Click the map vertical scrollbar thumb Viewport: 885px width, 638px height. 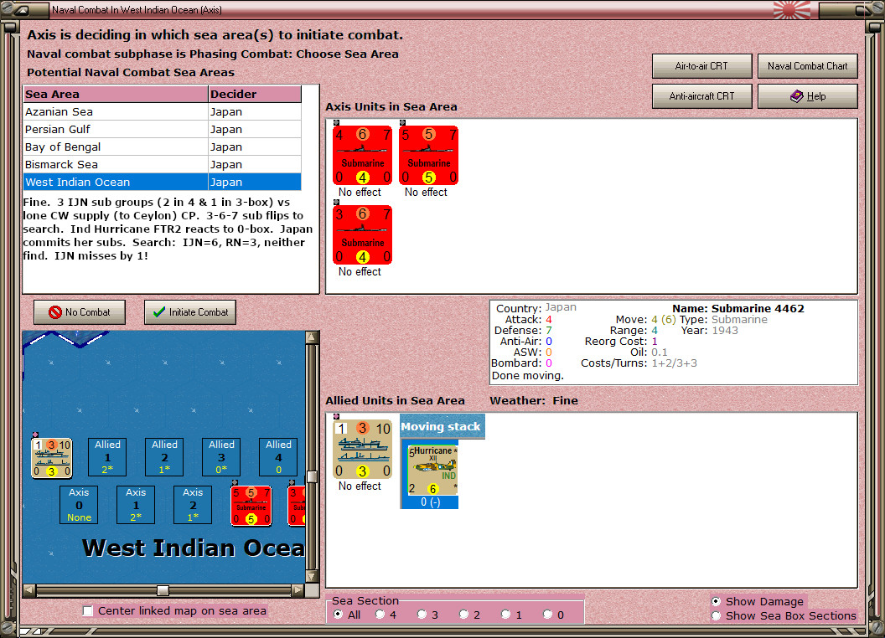pyautogui.click(x=312, y=476)
